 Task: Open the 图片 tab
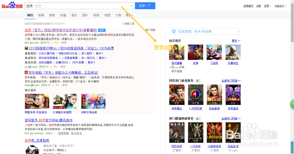pos(85,15)
